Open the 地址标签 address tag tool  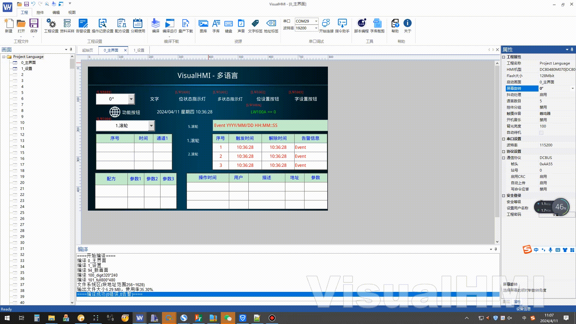click(x=271, y=24)
